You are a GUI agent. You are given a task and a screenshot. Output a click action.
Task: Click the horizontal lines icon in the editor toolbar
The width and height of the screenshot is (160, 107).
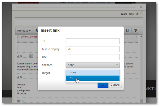[135, 31]
